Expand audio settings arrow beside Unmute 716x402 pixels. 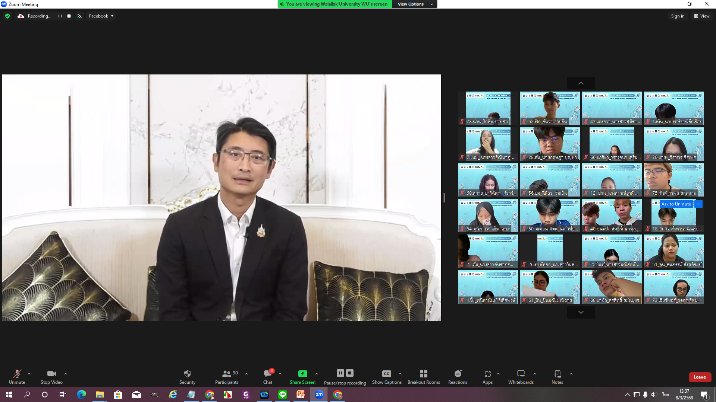pyautogui.click(x=29, y=374)
